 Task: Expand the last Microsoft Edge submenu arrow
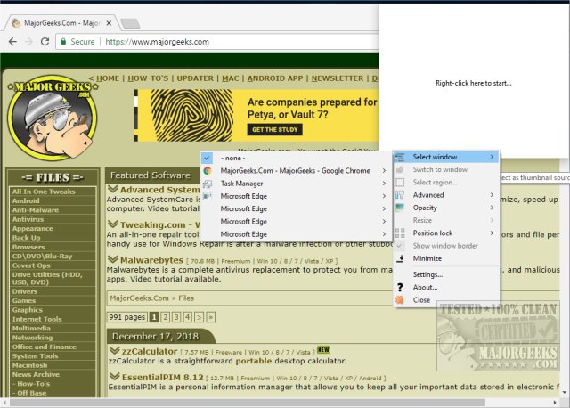[384, 234]
